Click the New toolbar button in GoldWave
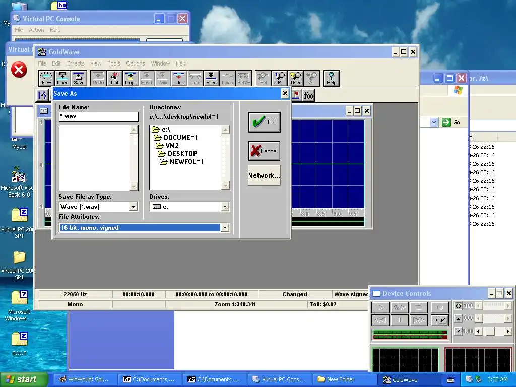 point(46,78)
